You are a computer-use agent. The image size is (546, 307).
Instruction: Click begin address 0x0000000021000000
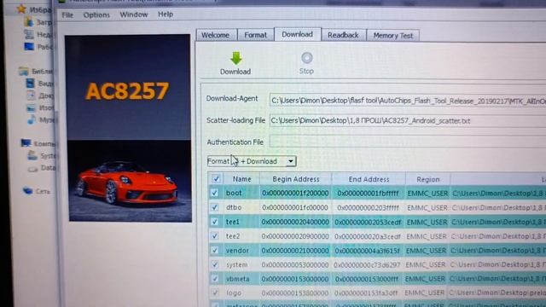(295, 251)
